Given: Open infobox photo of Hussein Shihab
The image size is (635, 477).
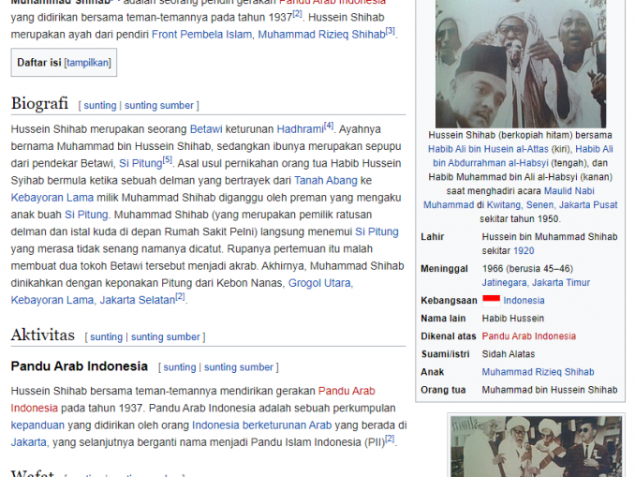Looking at the screenshot, I should coord(521,64).
